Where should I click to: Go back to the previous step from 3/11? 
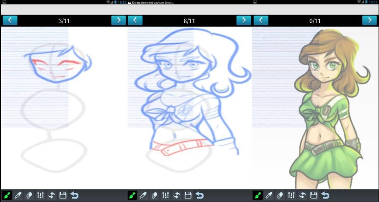10,20
